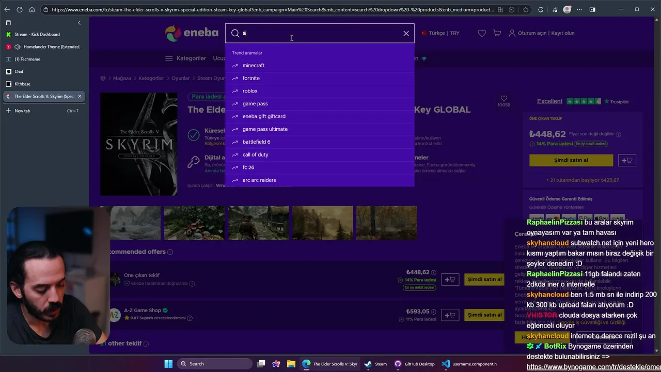Open Task View on the taskbar
Viewport: 661px width, 372px height.
pos(261,364)
